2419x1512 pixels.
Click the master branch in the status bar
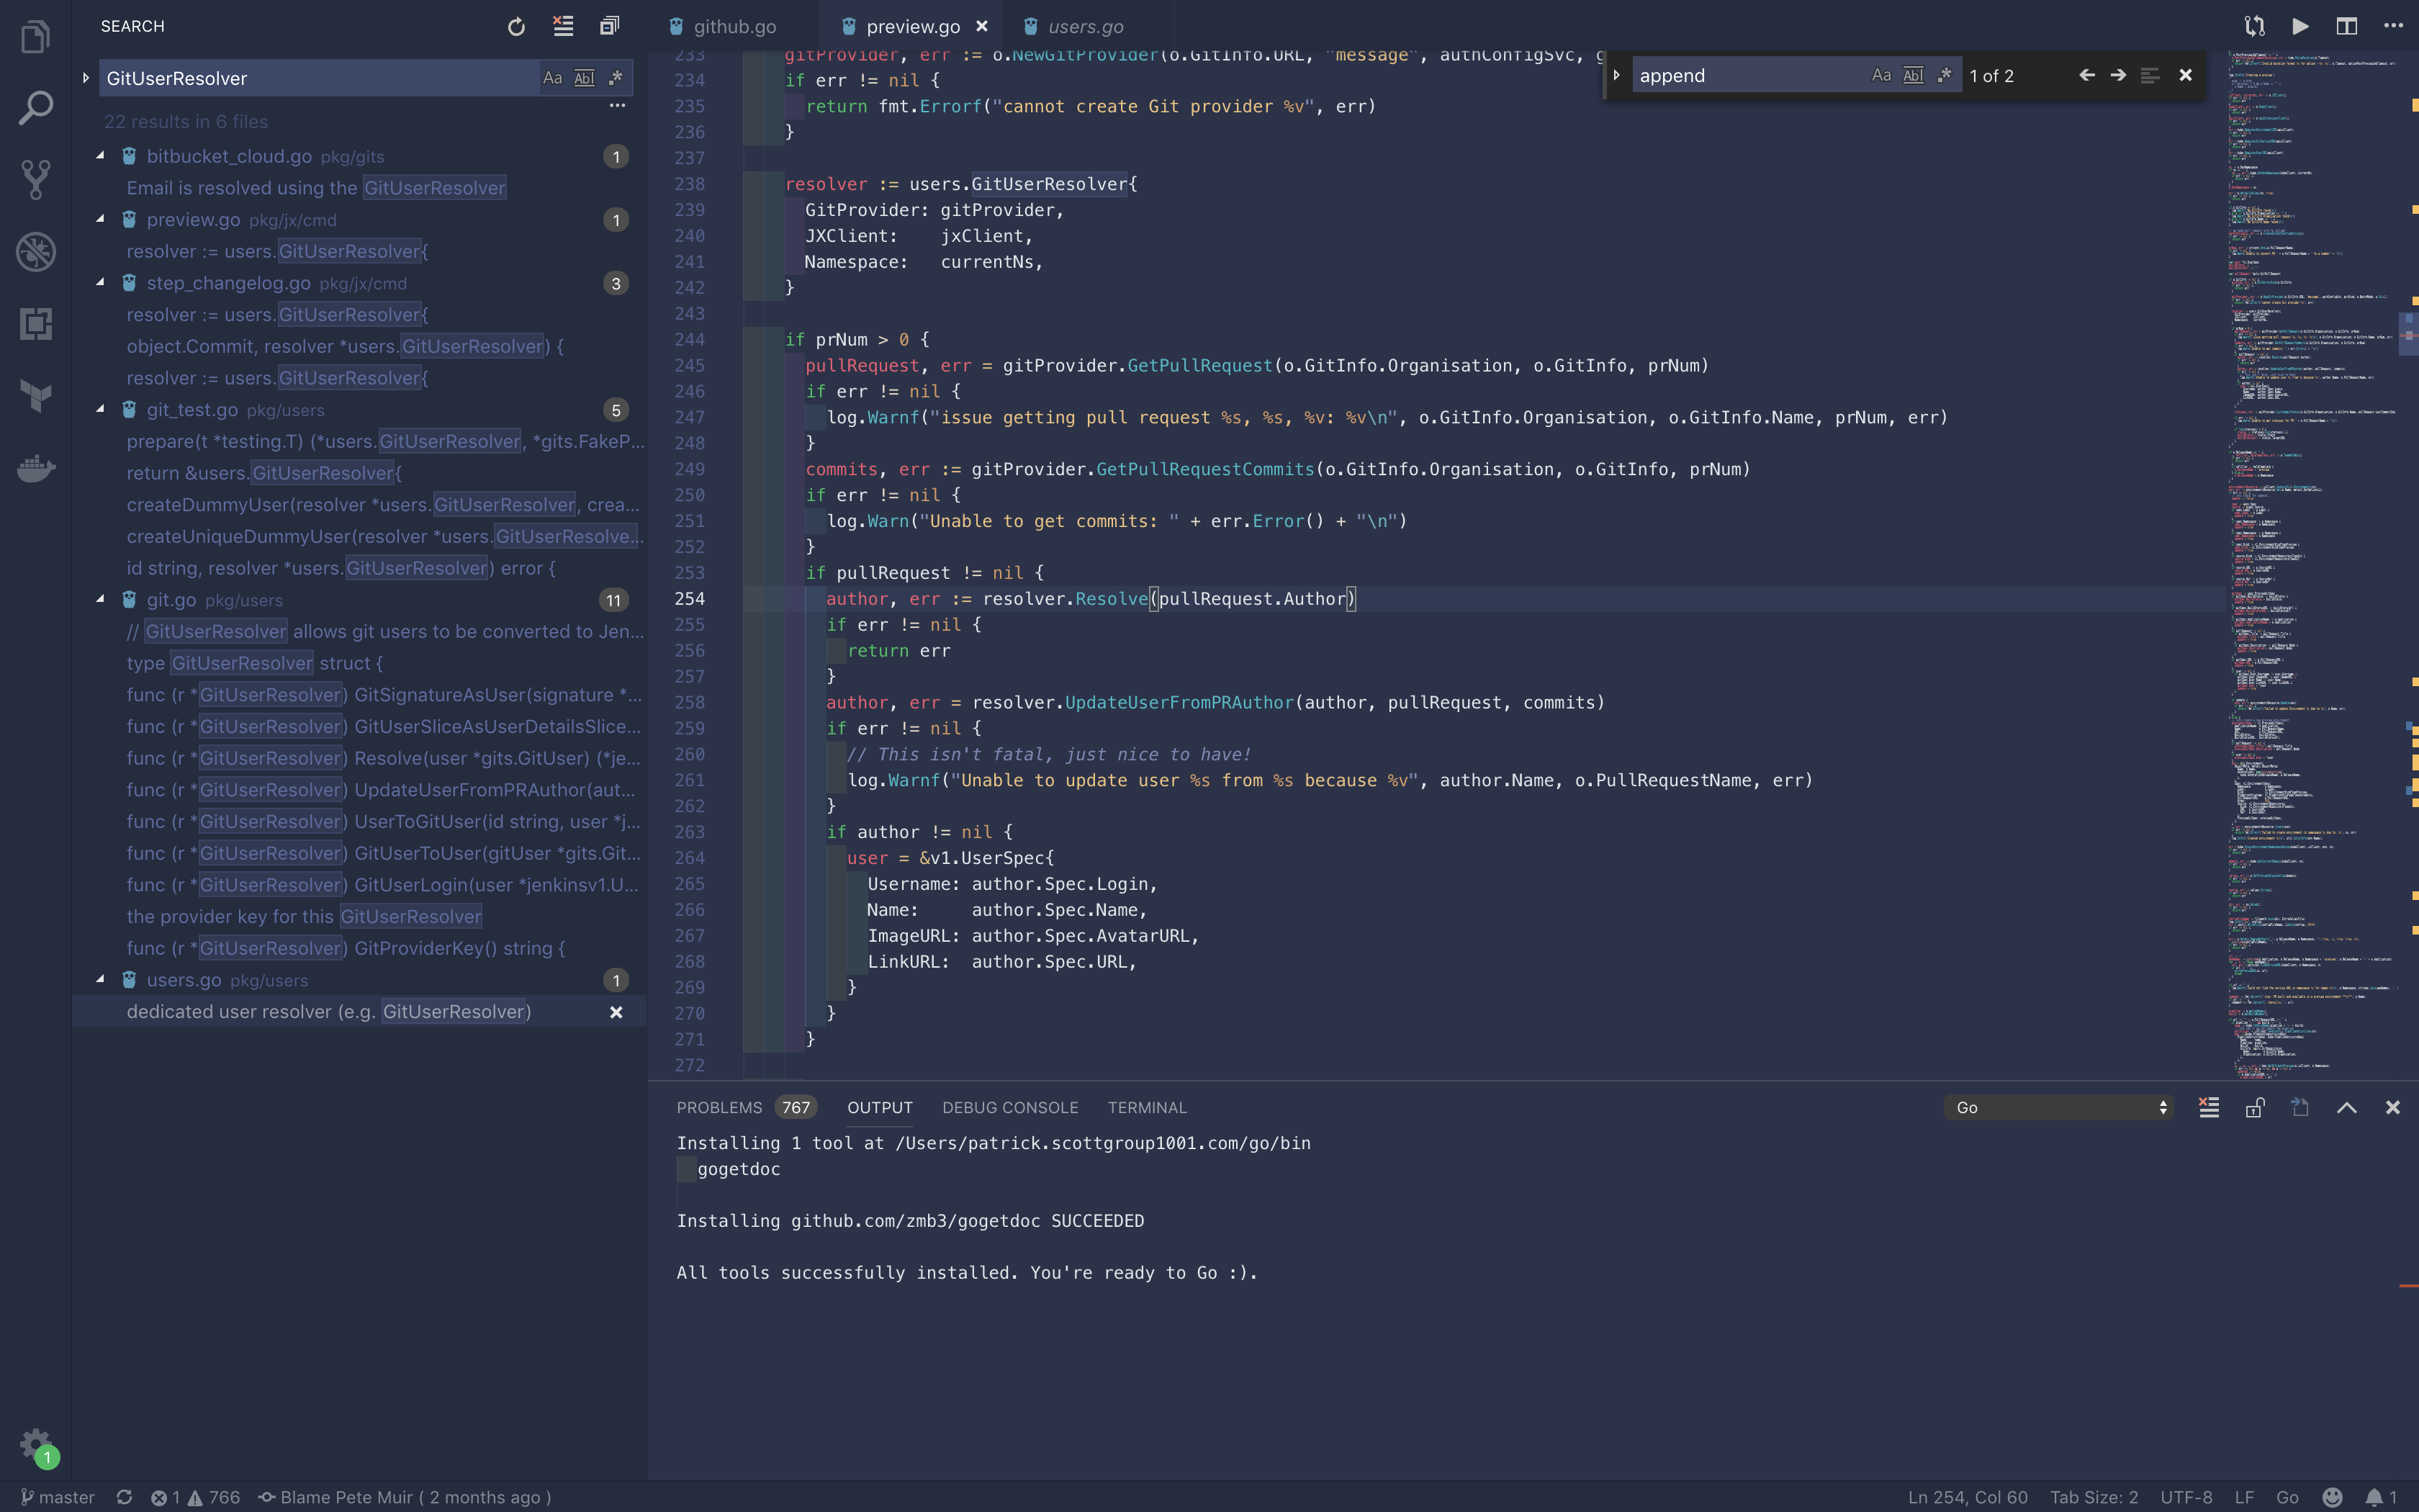[x=57, y=1497]
